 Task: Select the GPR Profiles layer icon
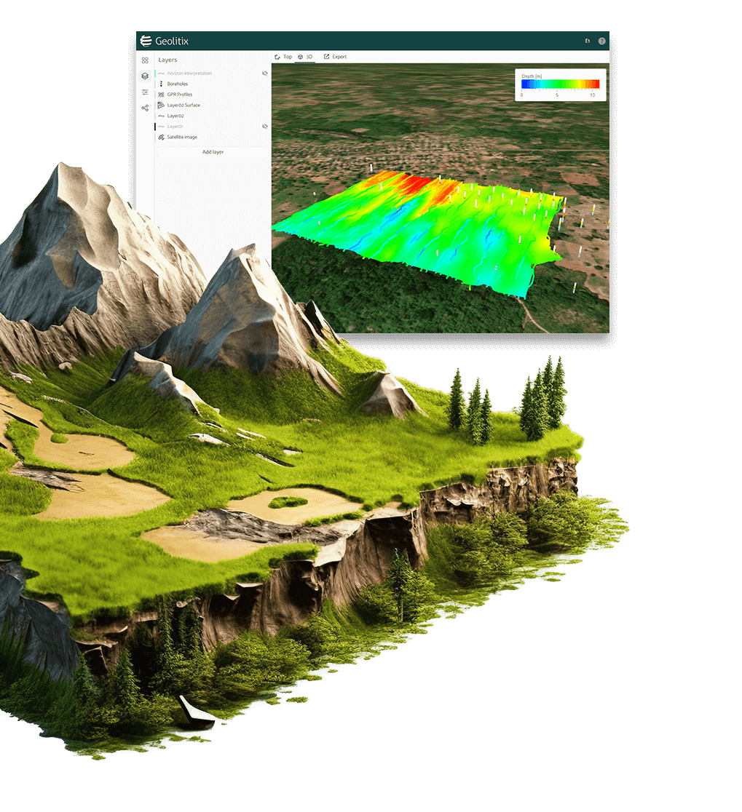161,95
